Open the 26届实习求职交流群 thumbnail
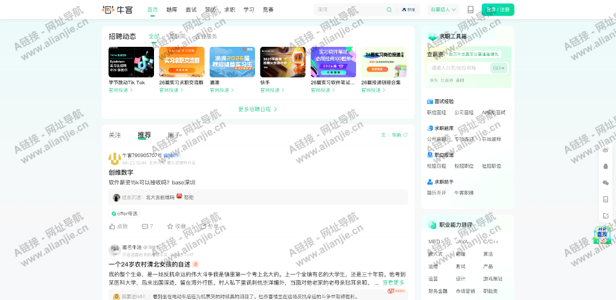The image size is (616, 300). click(x=182, y=62)
